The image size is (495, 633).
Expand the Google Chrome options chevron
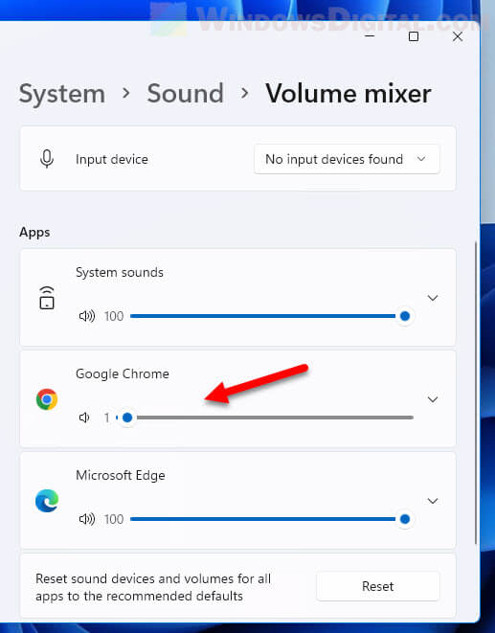coord(433,399)
